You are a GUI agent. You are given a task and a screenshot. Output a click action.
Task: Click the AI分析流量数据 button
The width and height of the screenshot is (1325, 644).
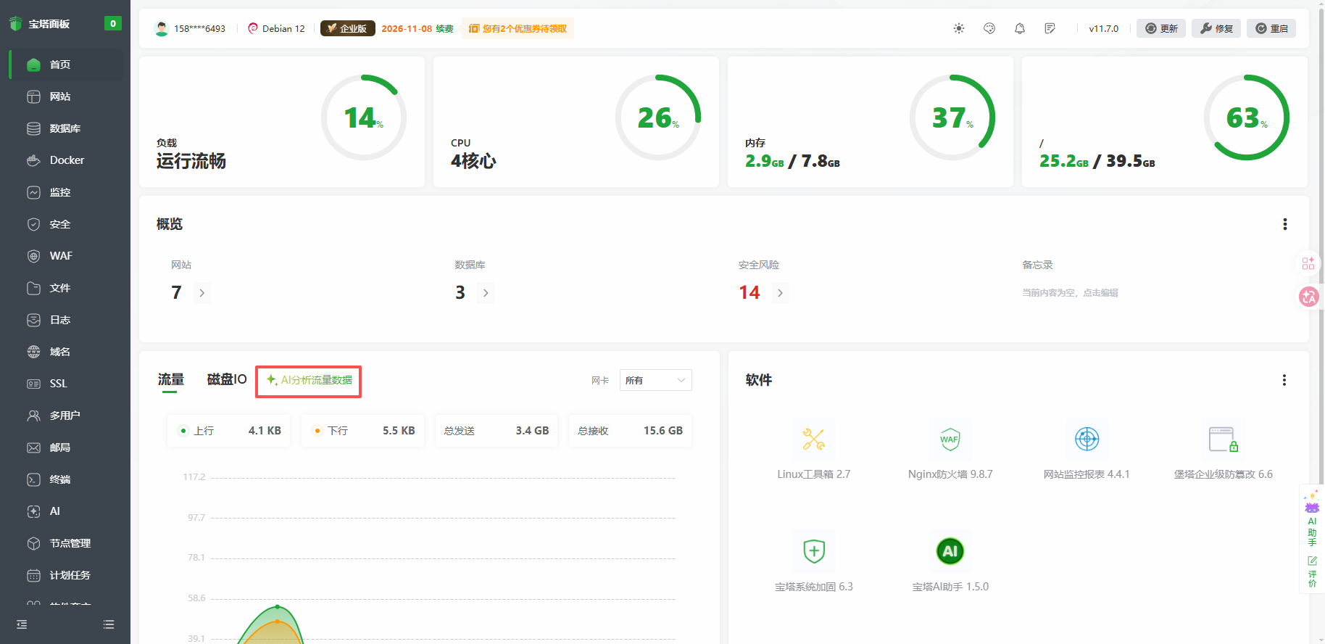pos(309,381)
